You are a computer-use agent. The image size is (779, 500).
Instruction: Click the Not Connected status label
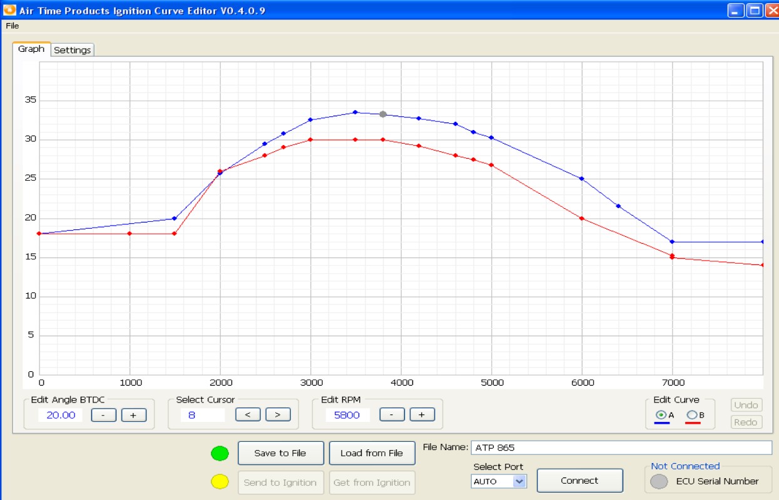685,466
